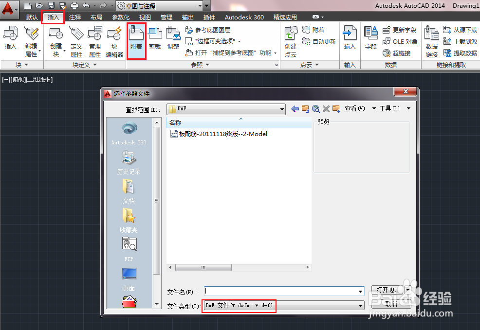Screen dimensions: 480x330
Task: Click the 创建点云 tool
Action: (291, 42)
